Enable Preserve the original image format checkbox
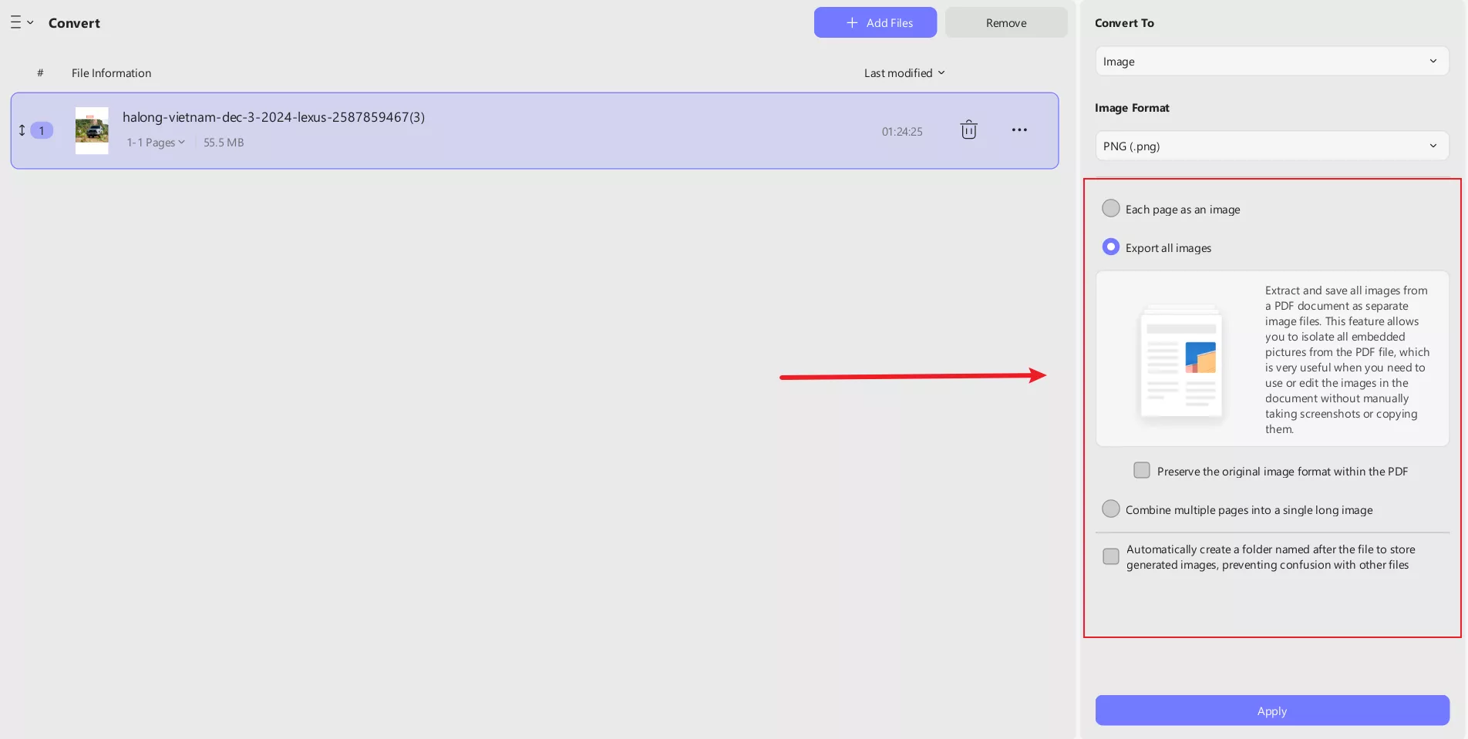This screenshot has height=739, width=1468. (x=1141, y=471)
